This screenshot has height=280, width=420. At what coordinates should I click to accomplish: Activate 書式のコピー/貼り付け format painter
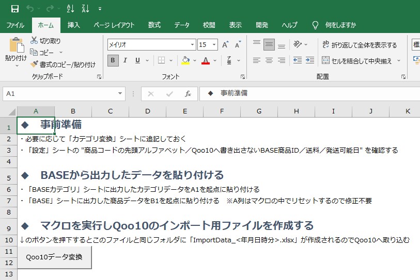coord(63,64)
